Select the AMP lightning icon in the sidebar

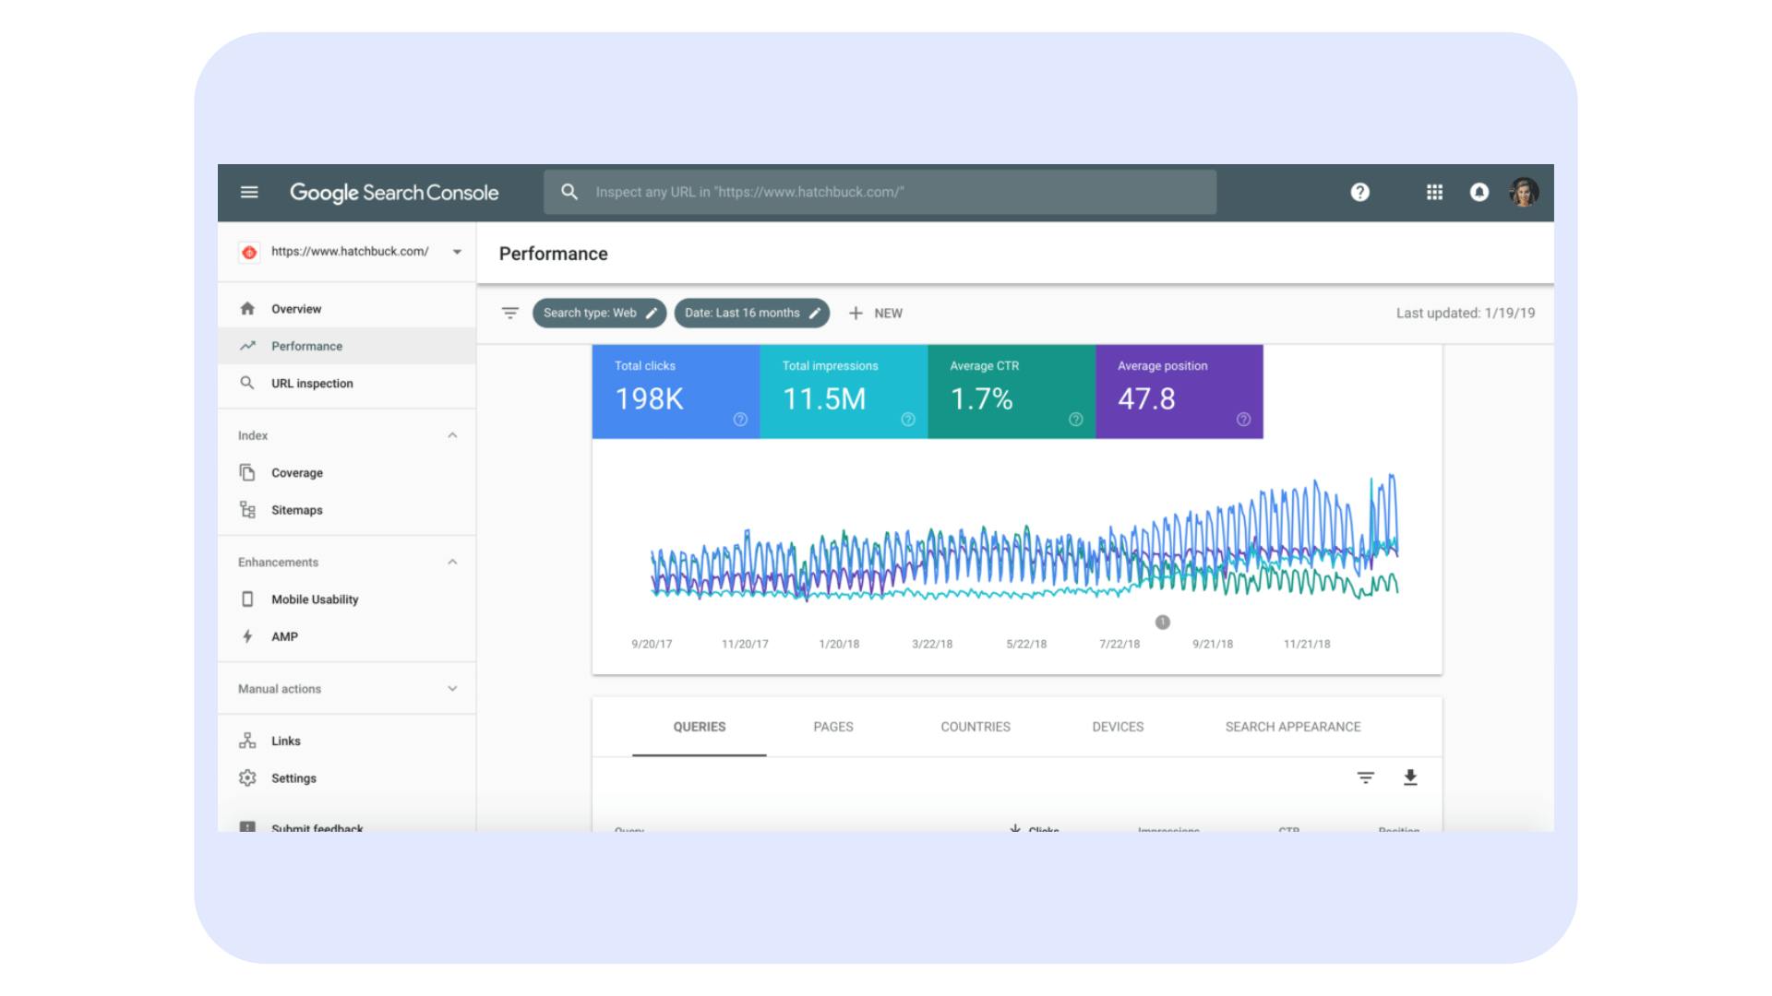247,635
